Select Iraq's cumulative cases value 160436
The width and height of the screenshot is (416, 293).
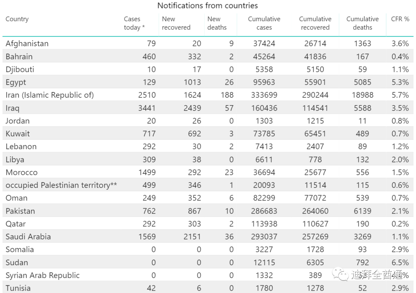click(x=264, y=108)
